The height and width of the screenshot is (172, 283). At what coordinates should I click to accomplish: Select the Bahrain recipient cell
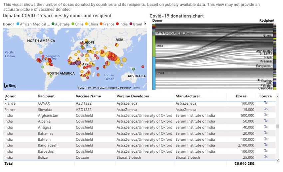(x=44, y=139)
